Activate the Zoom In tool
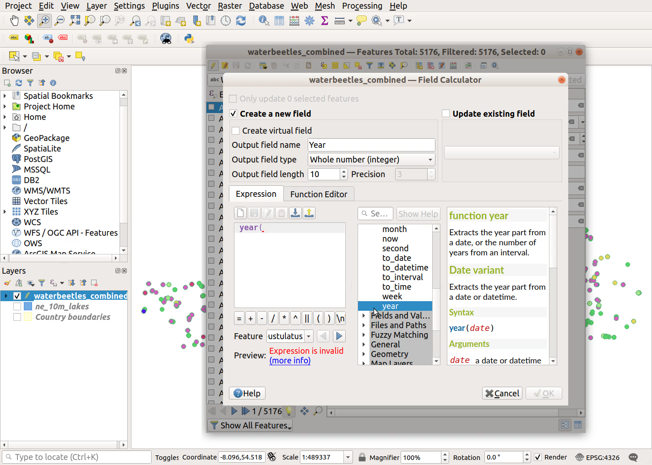This screenshot has height=465, width=652. point(44,21)
